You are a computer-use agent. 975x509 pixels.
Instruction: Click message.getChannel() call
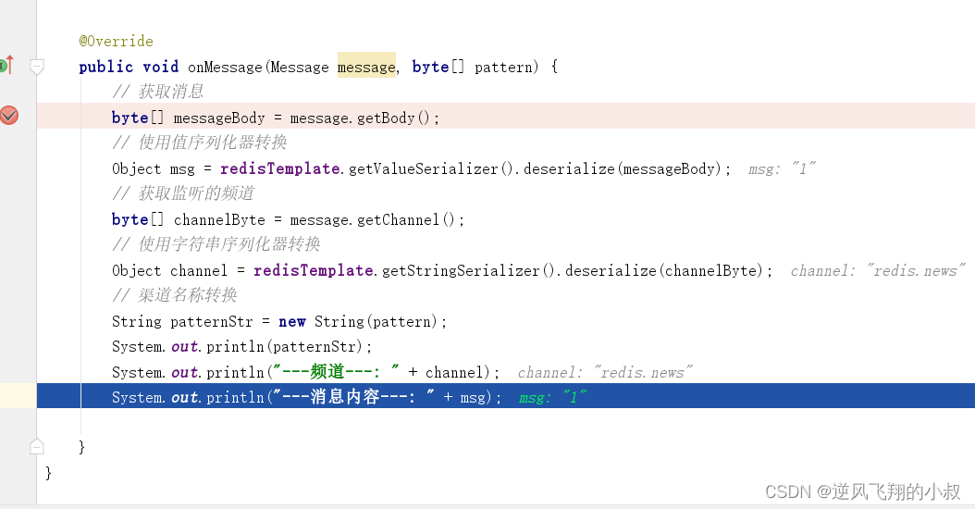pos(373,219)
